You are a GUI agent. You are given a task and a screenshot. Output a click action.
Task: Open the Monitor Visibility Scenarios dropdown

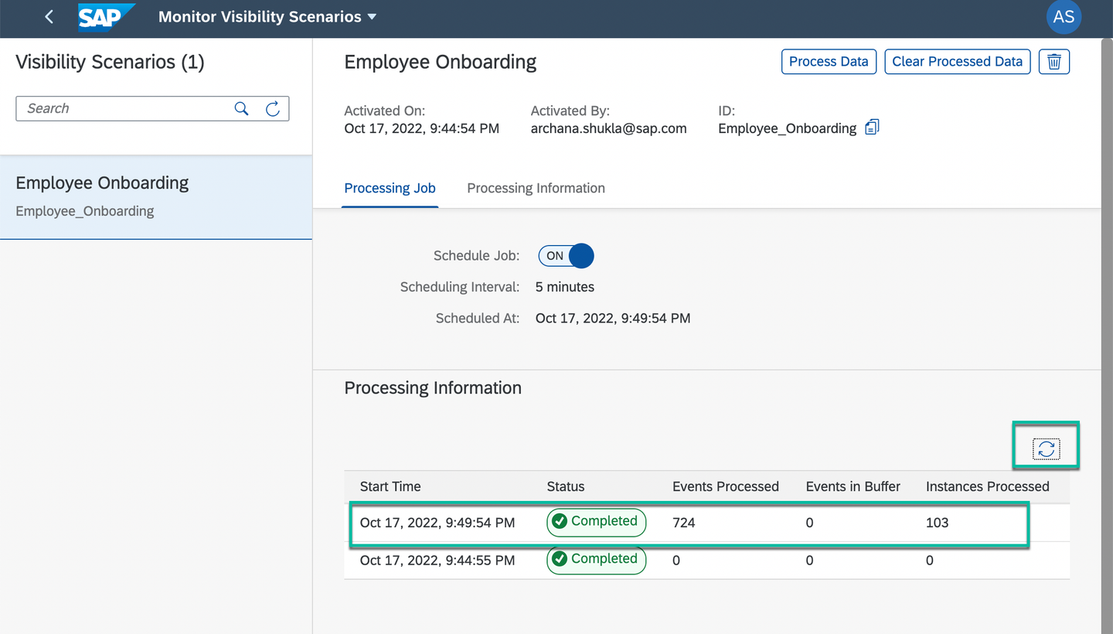[267, 16]
